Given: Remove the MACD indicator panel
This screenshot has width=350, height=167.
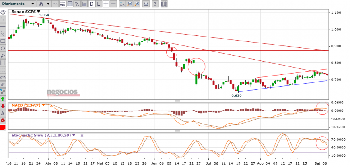Looking at the screenshot, I should [51, 105].
